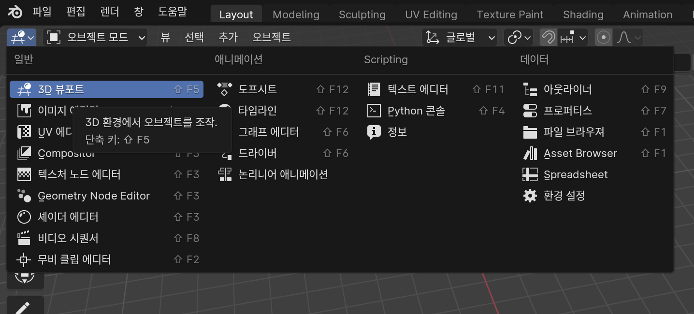This screenshot has width=694, height=314.
Task: Select 3D 뷰포트 editor entry
Action: coord(106,89)
